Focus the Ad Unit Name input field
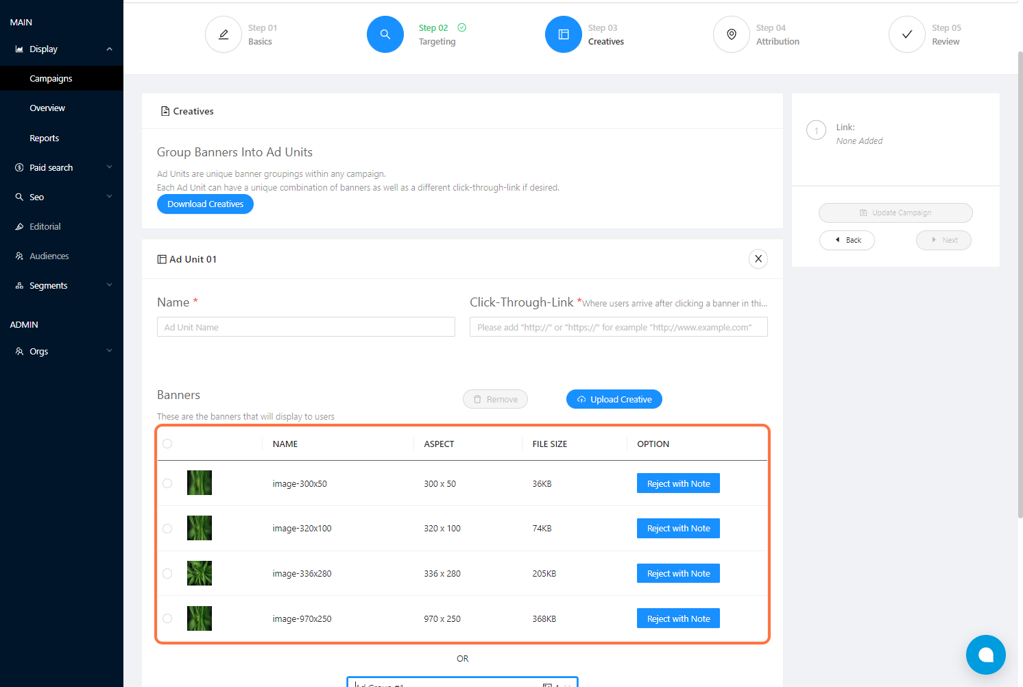Screen dimensions: 1023x687 tap(306, 327)
